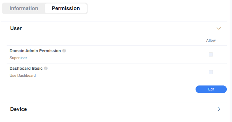The height and width of the screenshot is (122, 232).
Task: Click the Dashboard Basic info icon
Action: [46, 68]
